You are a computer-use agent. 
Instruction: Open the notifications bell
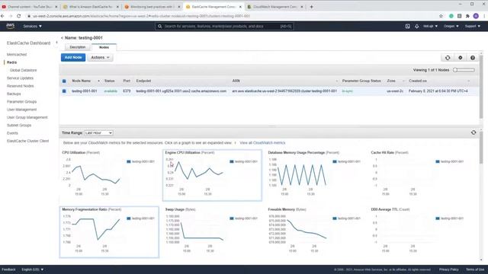[x=417, y=27]
